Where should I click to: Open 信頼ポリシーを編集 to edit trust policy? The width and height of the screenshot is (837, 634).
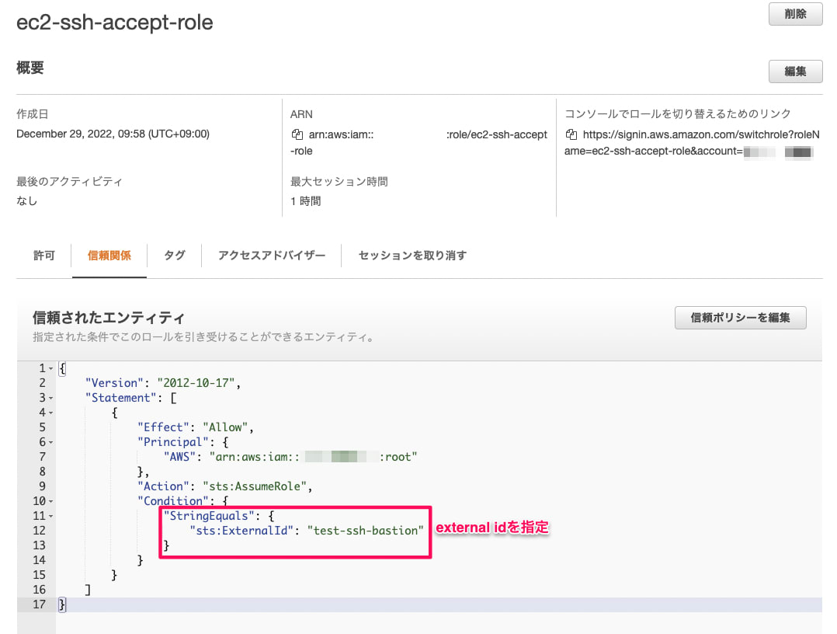point(740,317)
